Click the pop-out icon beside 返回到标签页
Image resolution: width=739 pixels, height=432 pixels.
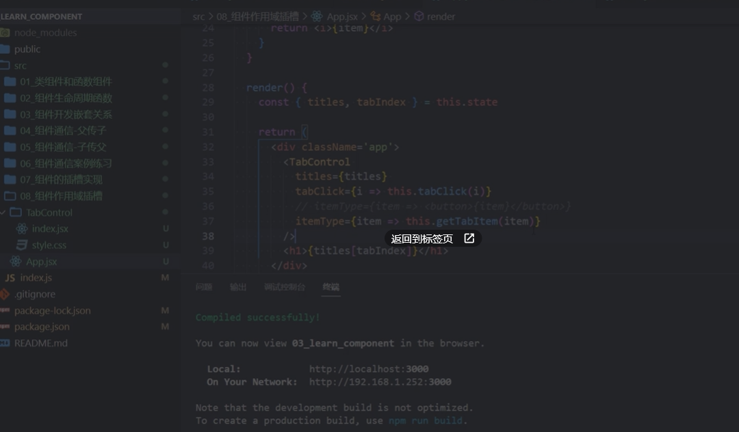coord(469,239)
